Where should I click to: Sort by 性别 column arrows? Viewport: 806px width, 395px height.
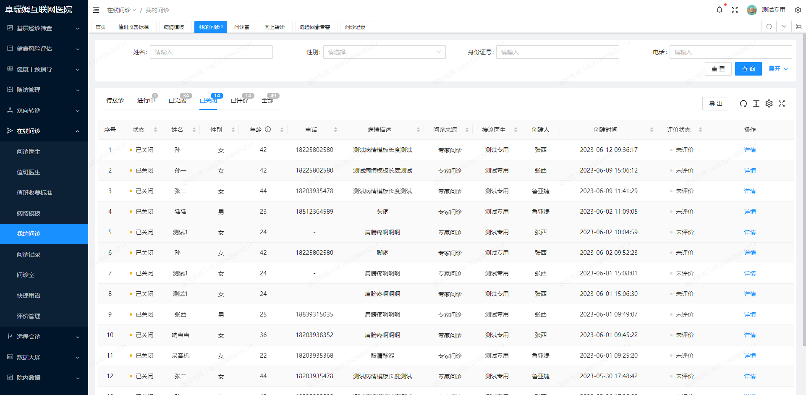click(233, 130)
